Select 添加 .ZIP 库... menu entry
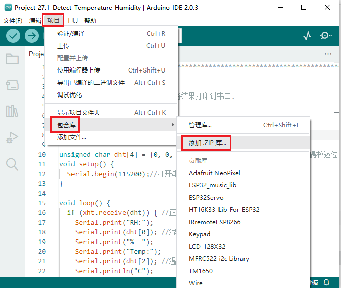 (207, 142)
